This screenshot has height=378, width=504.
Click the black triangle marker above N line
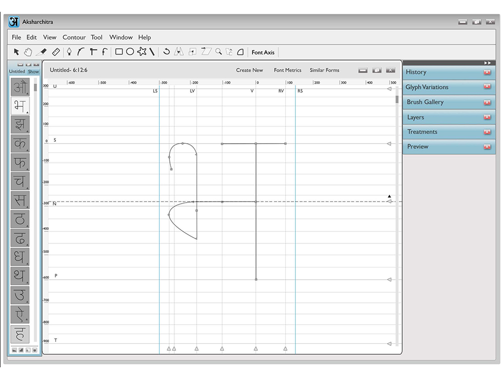389,196
